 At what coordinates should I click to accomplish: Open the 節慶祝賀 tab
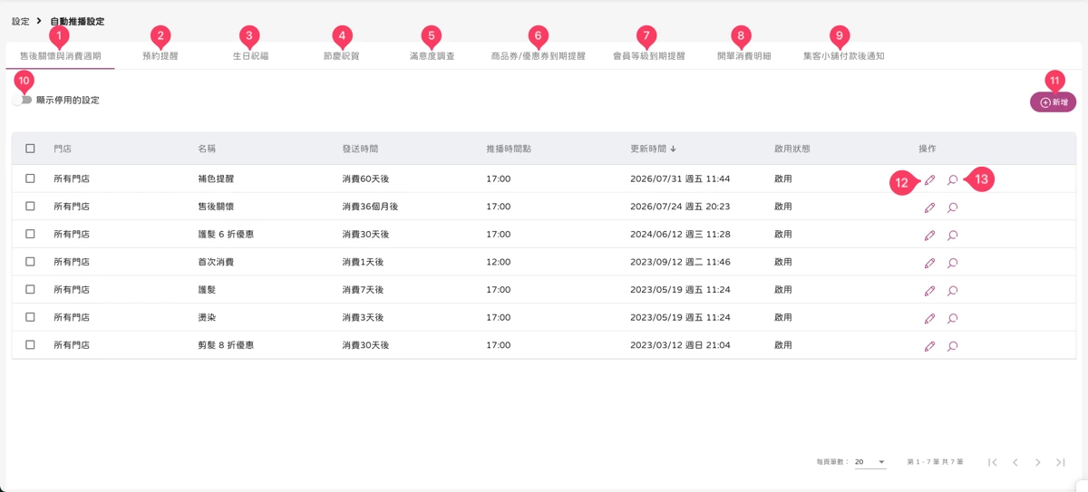click(341, 56)
